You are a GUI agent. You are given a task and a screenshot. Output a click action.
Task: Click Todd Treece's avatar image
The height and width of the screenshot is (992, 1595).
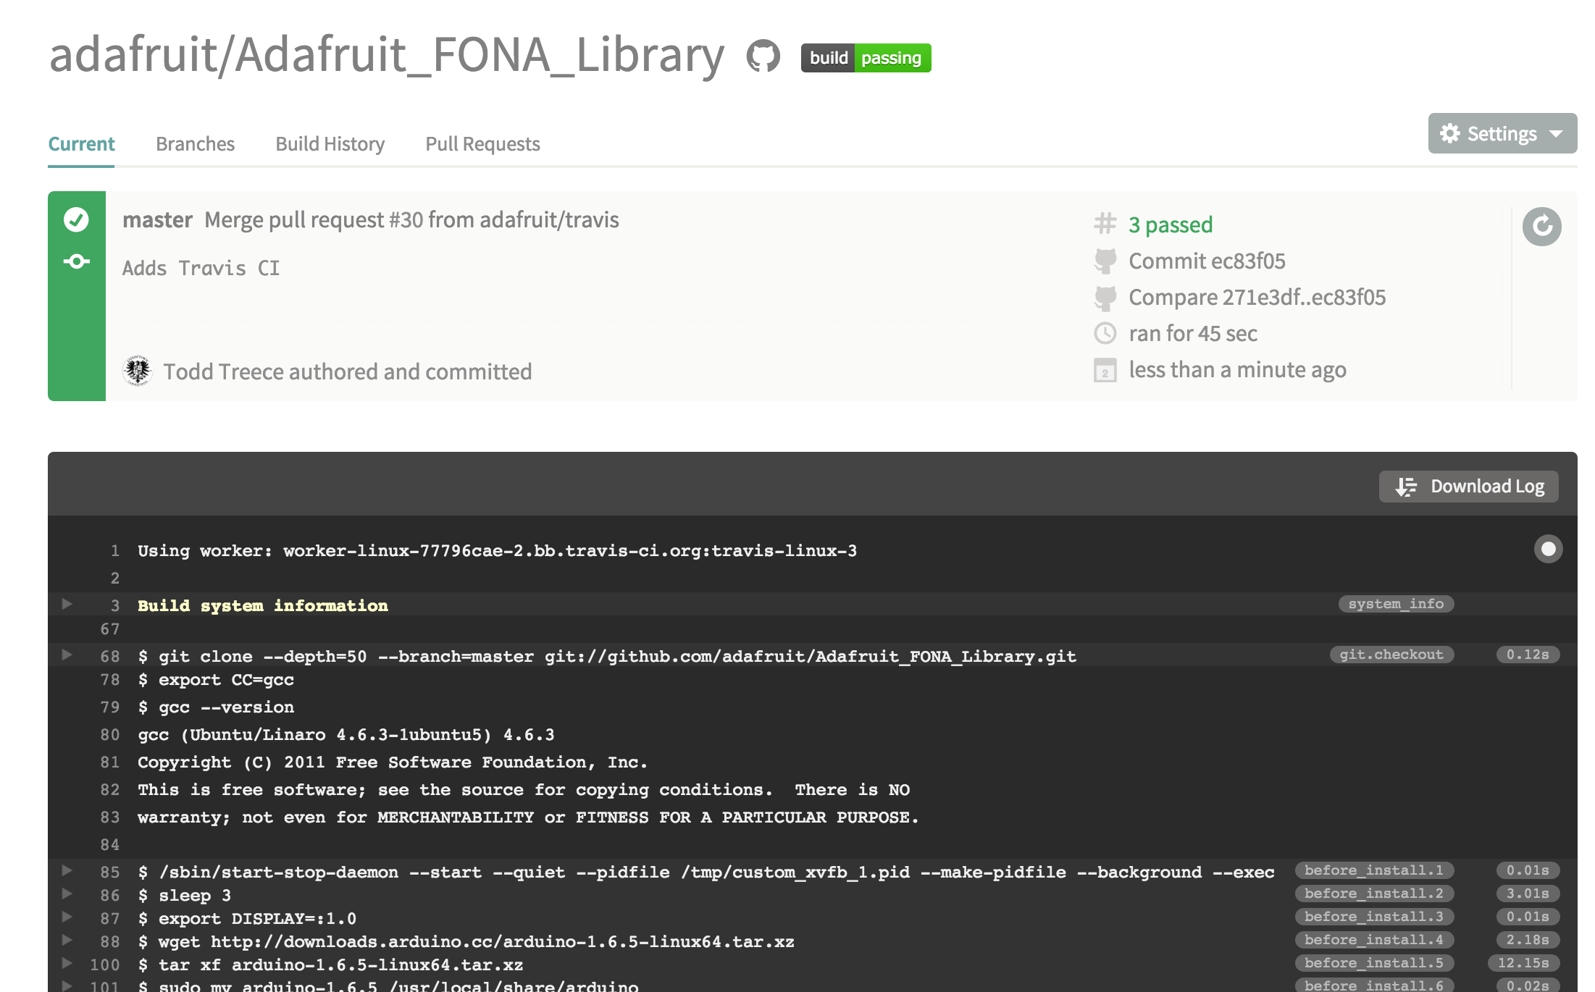coord(138,371)
